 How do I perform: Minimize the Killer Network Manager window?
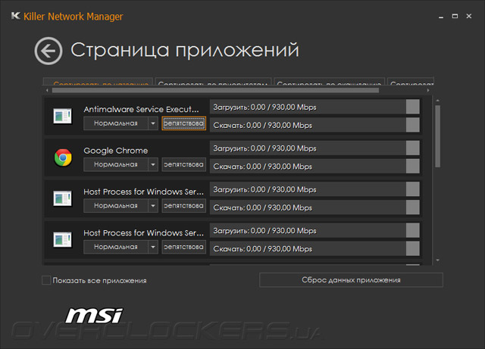point(441,17)
